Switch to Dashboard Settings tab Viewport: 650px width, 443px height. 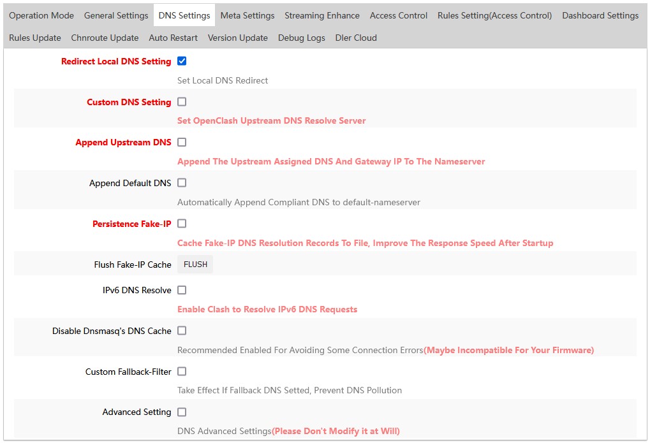pyautogui.click(x=600, y=15)
